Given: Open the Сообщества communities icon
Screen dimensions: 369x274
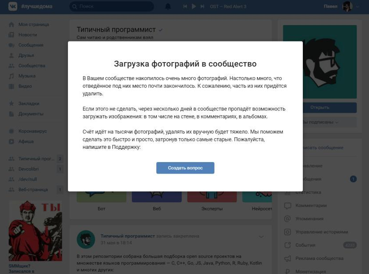Looking at the screenshot, I should [x=11, y=66].
